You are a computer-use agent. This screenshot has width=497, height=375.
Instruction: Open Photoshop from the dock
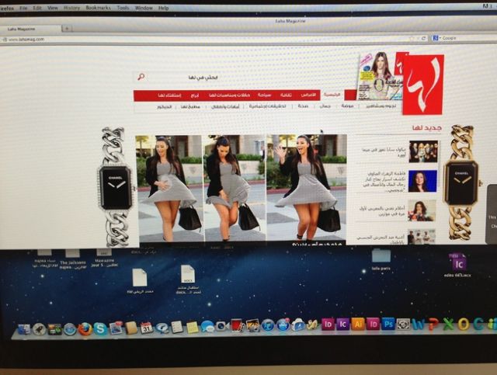(x=388, y=324)
